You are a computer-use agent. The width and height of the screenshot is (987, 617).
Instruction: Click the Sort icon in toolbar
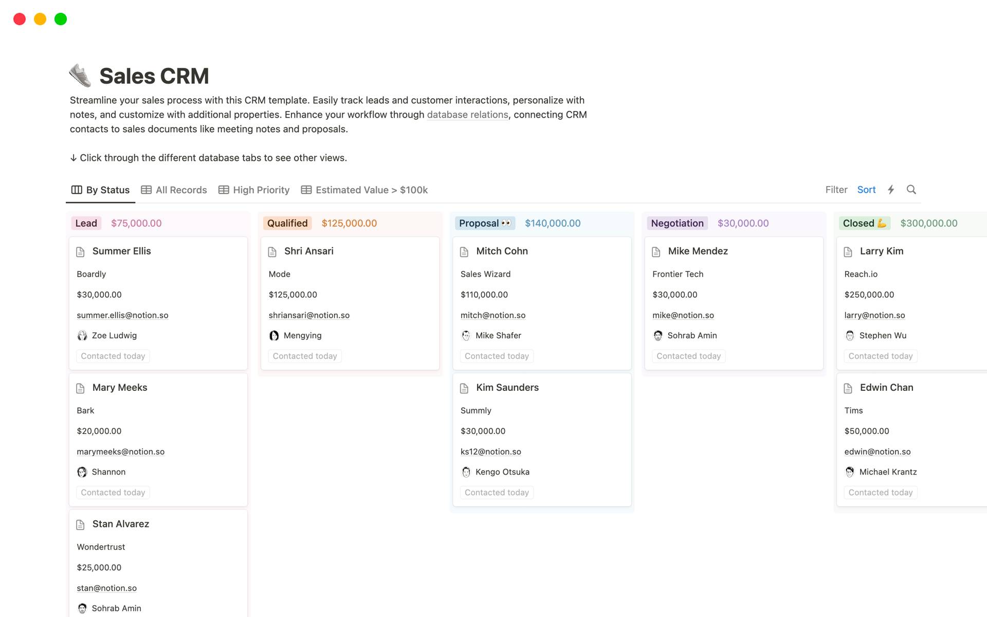[x=866, y=190]
